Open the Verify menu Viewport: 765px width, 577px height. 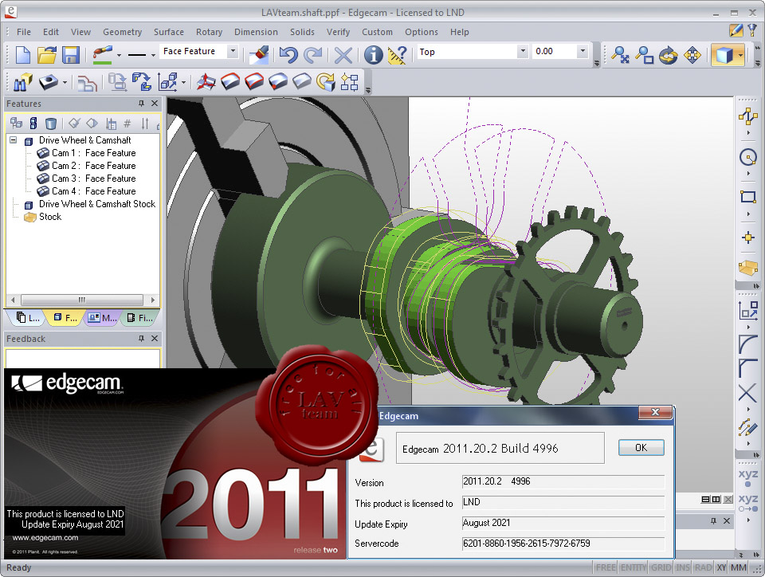[338, 32]
